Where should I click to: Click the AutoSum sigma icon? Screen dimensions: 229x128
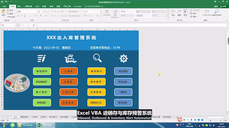(x=191, y=10)
